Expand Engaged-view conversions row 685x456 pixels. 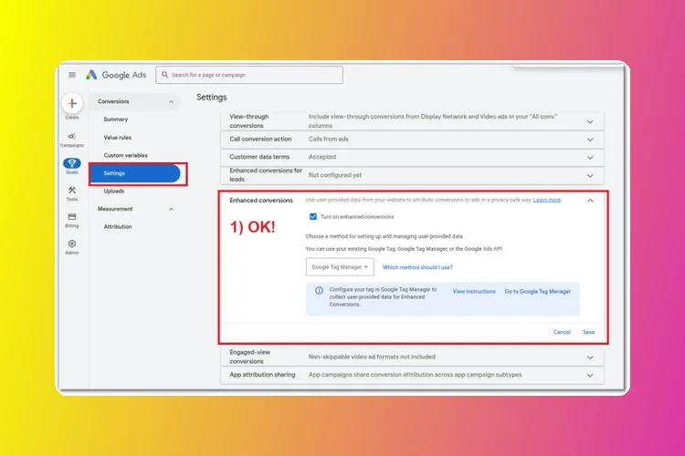coord(590,358)
